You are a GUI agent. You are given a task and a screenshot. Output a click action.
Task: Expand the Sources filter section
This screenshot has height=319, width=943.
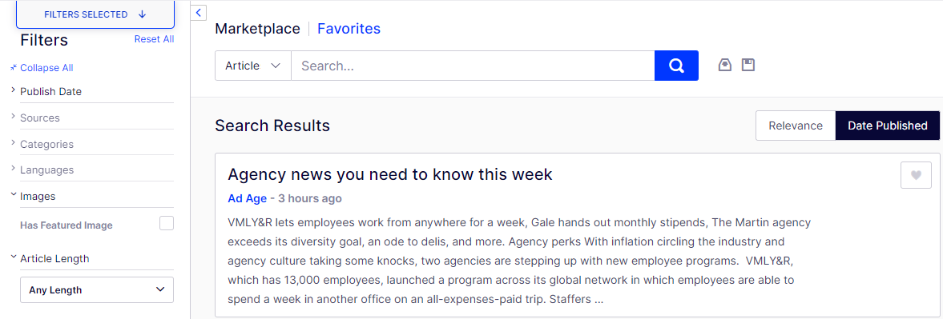click(x=92, y=118)
